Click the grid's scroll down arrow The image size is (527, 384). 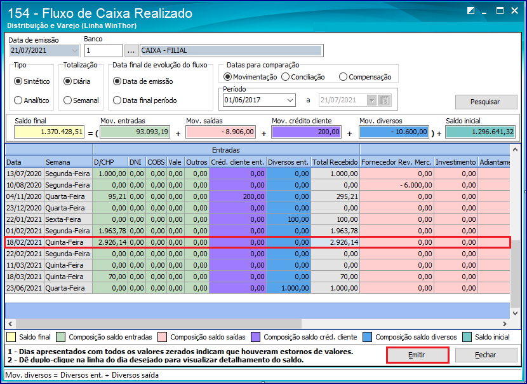click(515, 313)
